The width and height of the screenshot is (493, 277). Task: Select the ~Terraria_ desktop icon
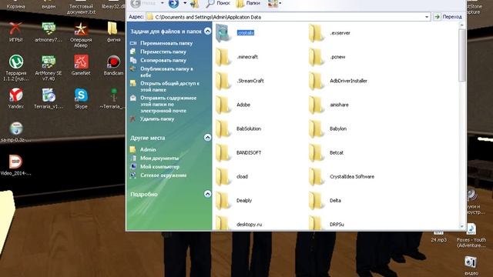112,98
